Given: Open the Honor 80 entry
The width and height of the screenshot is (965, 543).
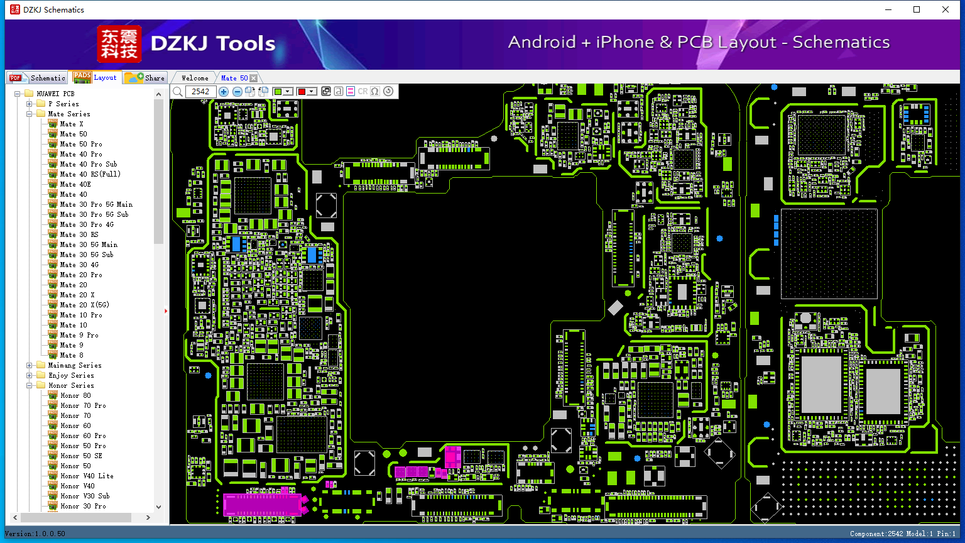Looking at the screenshot, I should pos(76,395).
